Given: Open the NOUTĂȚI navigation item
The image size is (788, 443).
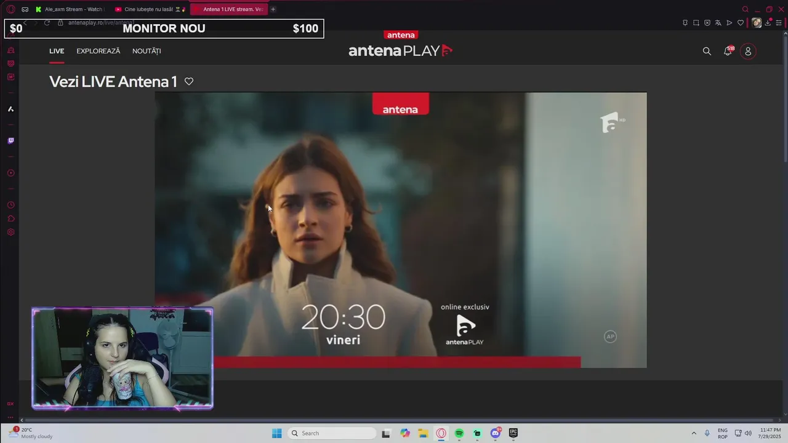Looking at the screenshot, I should click(147, 51).
